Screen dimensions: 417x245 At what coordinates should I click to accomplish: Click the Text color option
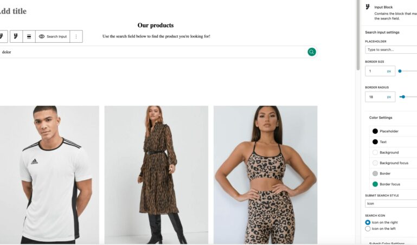[383, 142]
